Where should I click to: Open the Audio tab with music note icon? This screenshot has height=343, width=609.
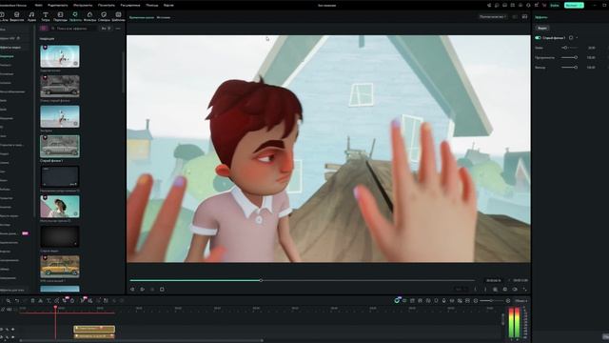coord(31,16)
